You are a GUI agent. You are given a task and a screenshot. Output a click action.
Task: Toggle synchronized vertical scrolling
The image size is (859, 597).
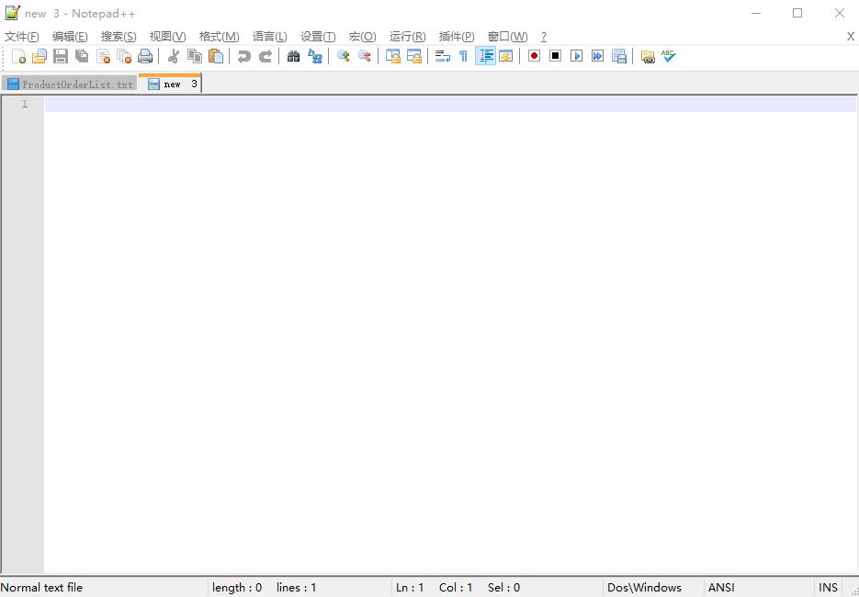[393, 56]
